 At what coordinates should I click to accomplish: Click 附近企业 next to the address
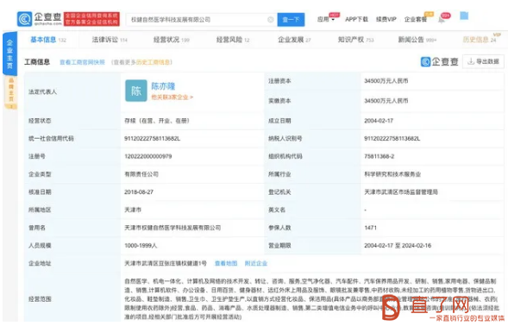256,263
